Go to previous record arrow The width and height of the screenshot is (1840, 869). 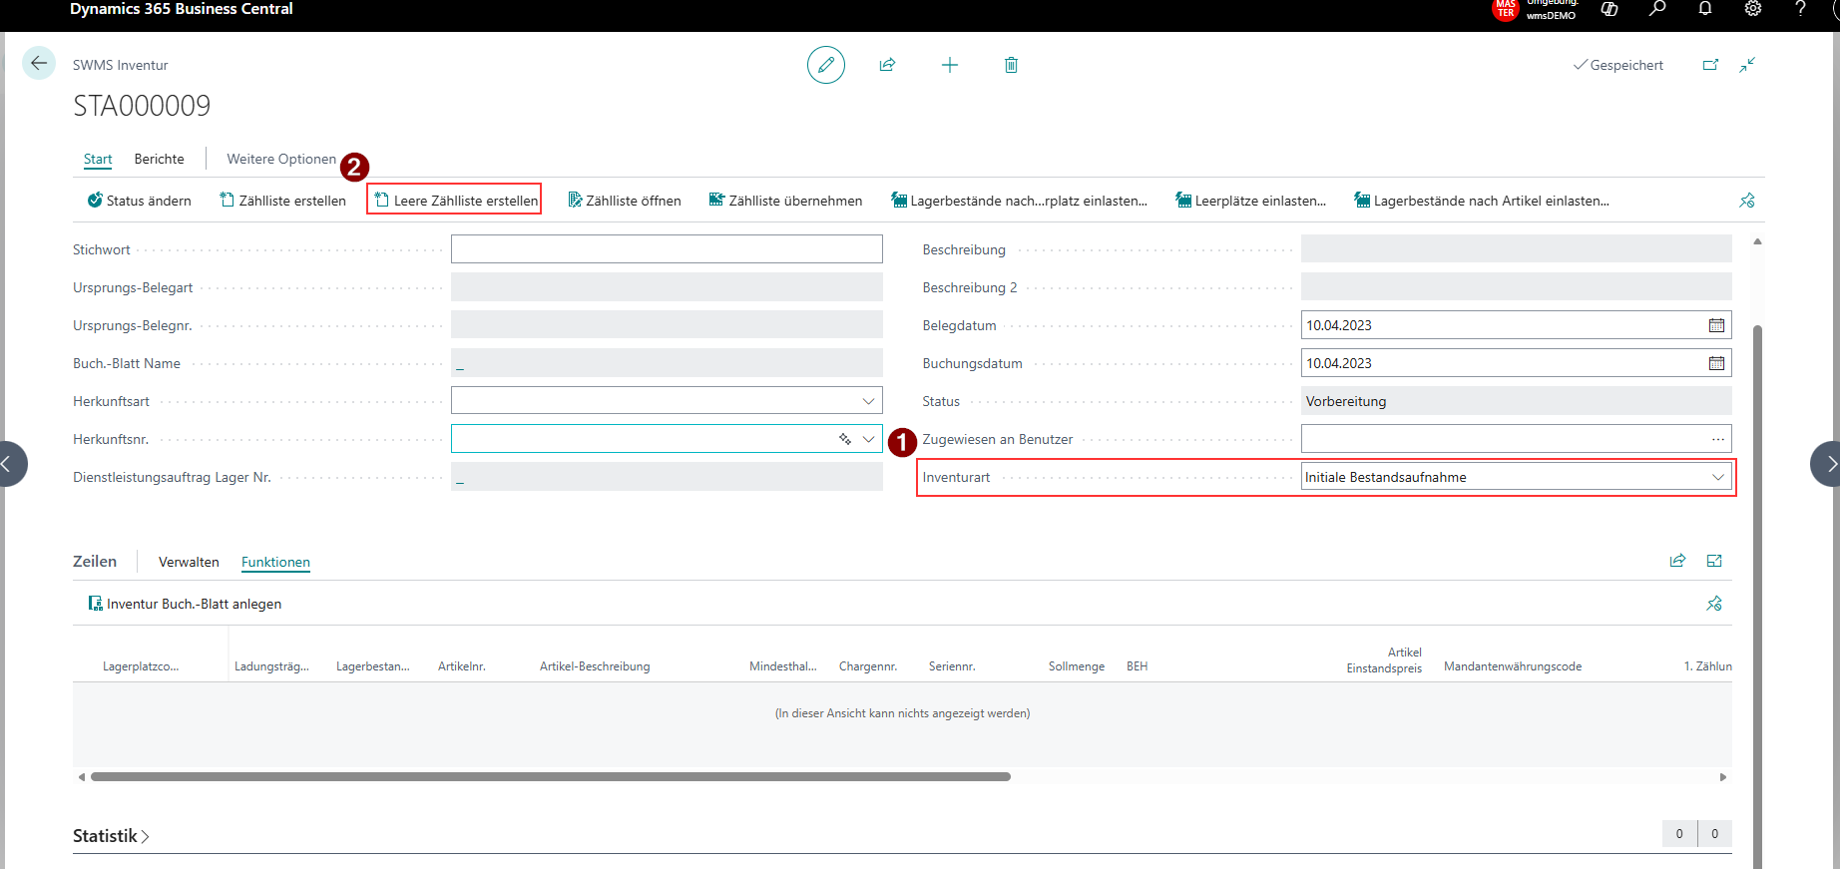(x=10, y=464)
